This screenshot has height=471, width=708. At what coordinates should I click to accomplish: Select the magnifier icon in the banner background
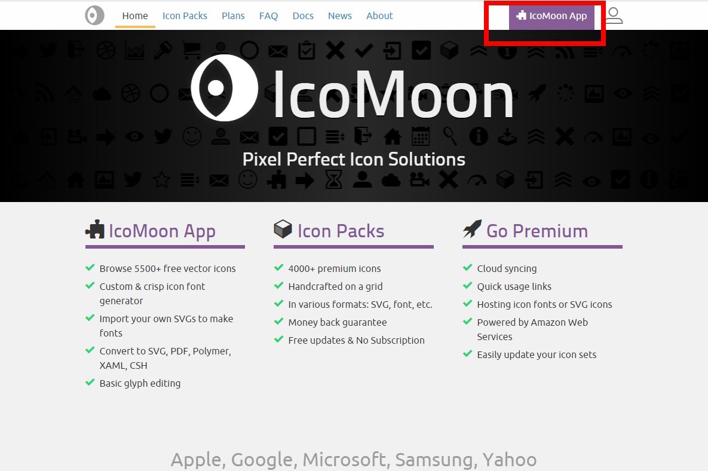450,136
